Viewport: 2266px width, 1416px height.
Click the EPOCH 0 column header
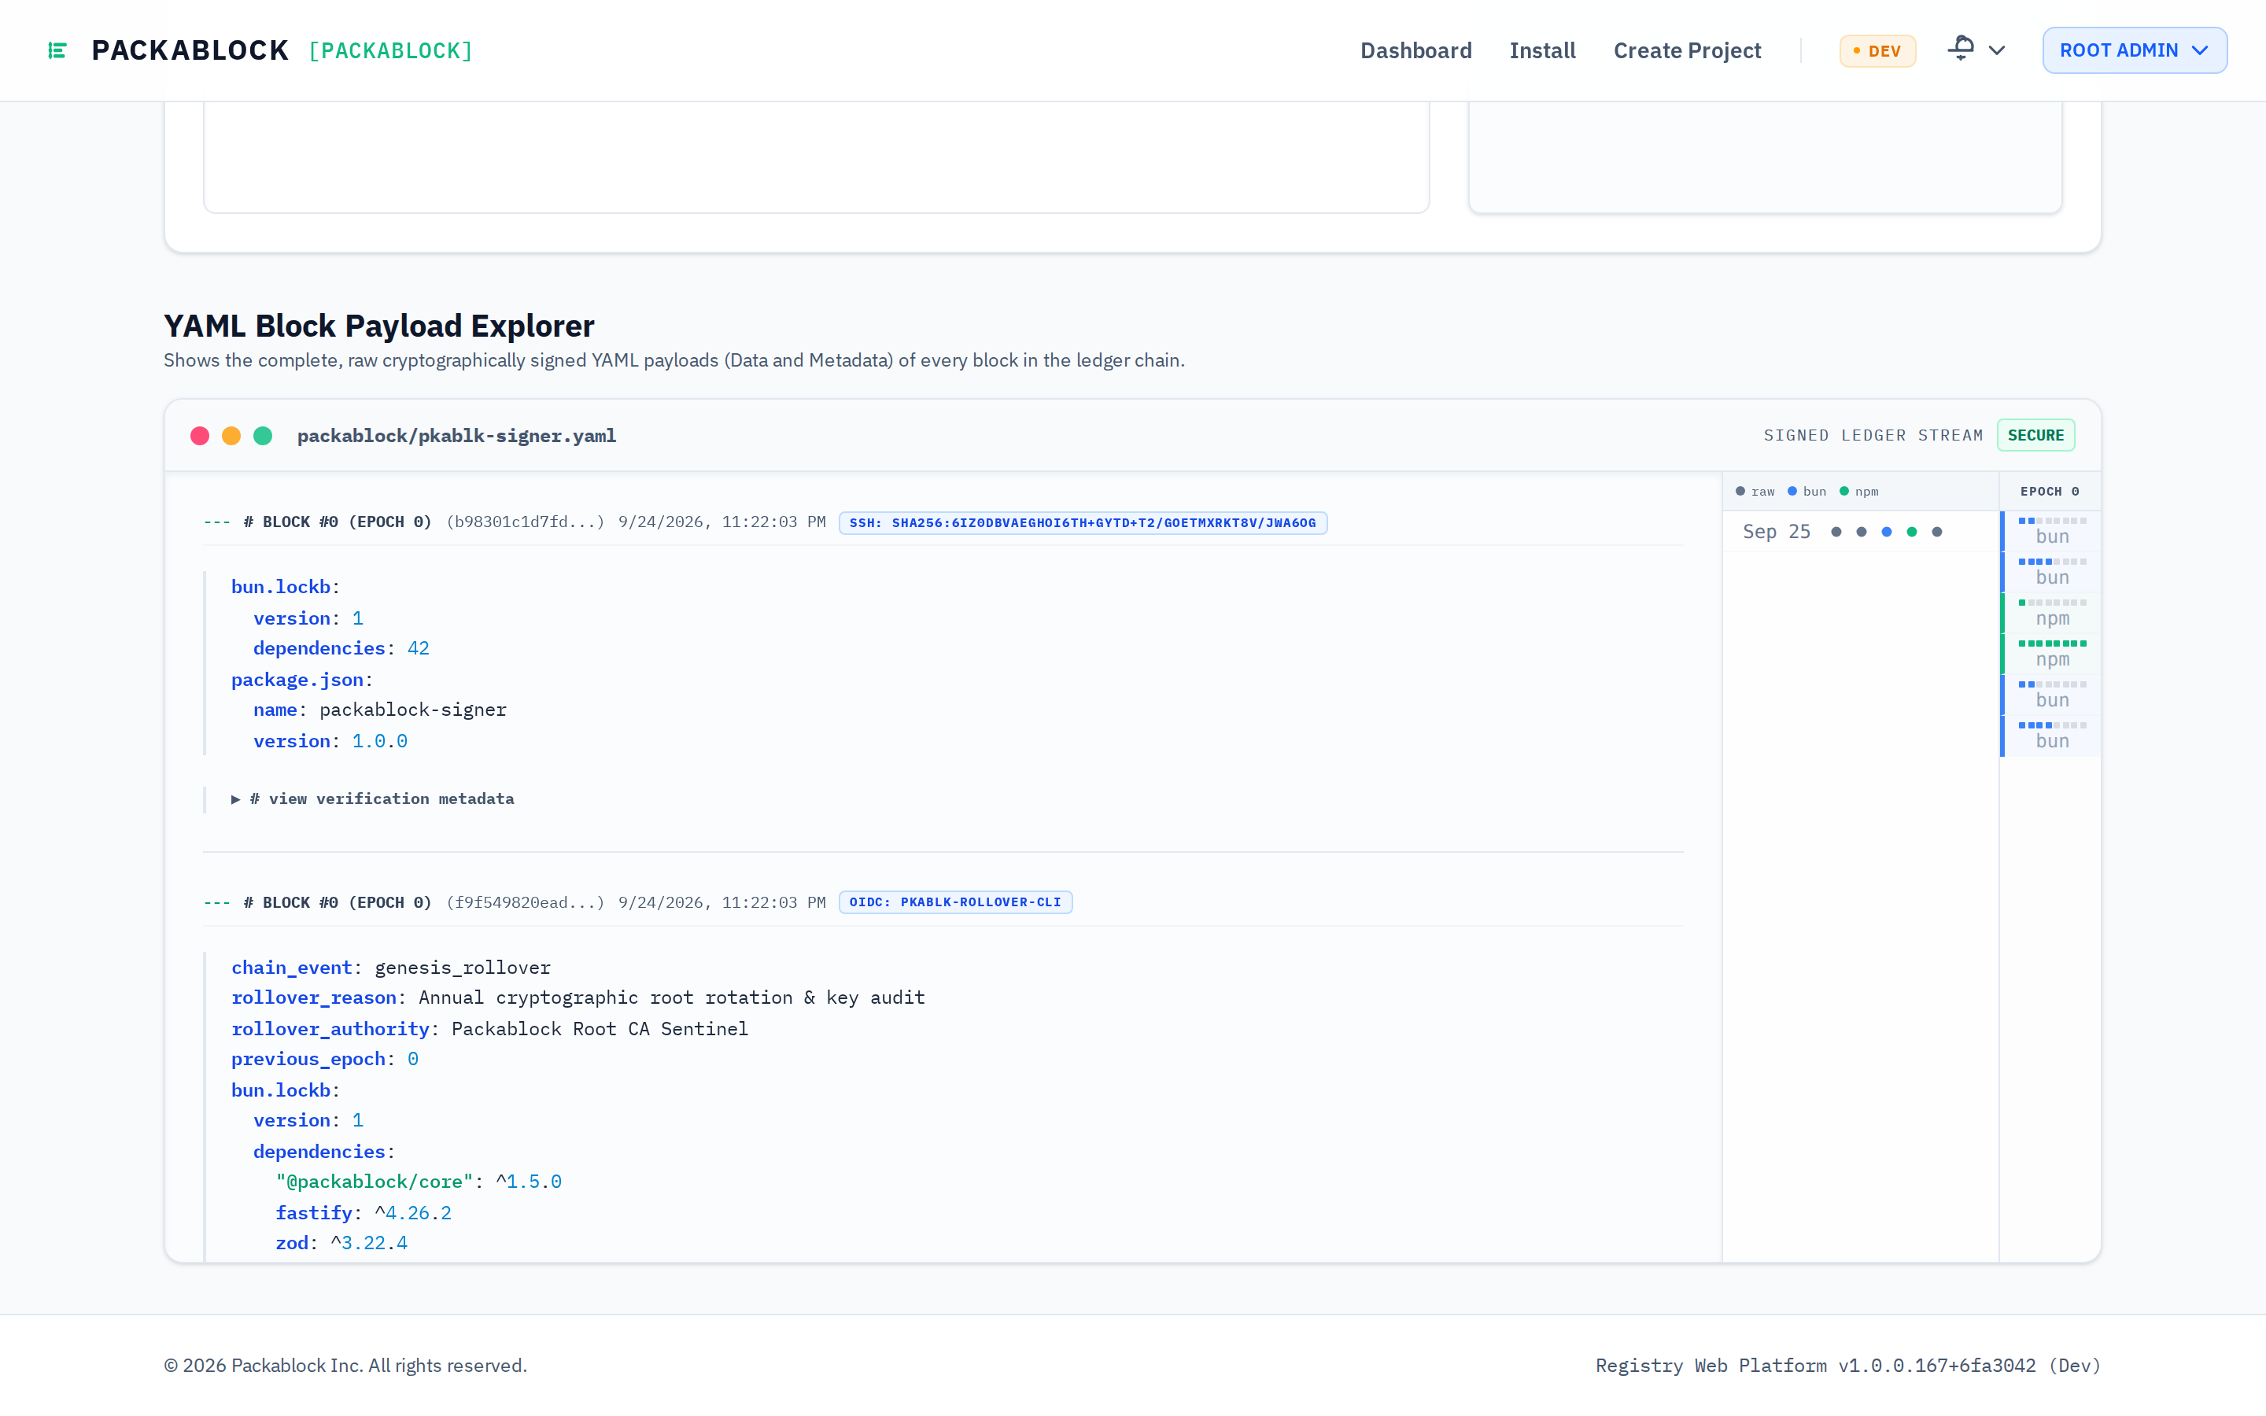click(x=2050, y=492)
